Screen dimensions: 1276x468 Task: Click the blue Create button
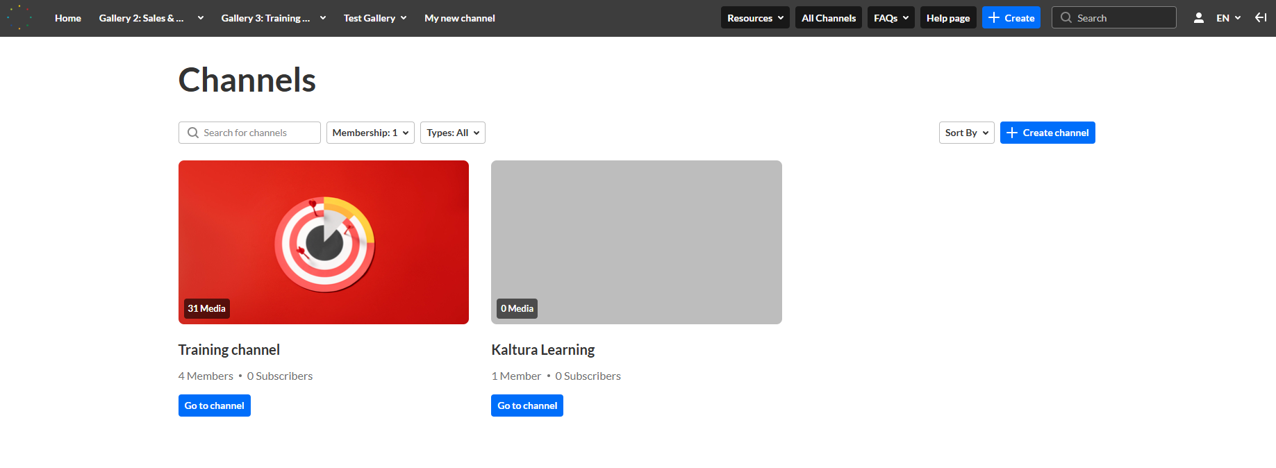click(1011, 18)
